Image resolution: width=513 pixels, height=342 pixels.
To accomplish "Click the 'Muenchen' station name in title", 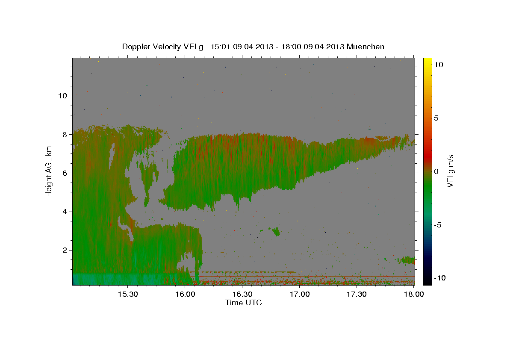I will (366, 47).
